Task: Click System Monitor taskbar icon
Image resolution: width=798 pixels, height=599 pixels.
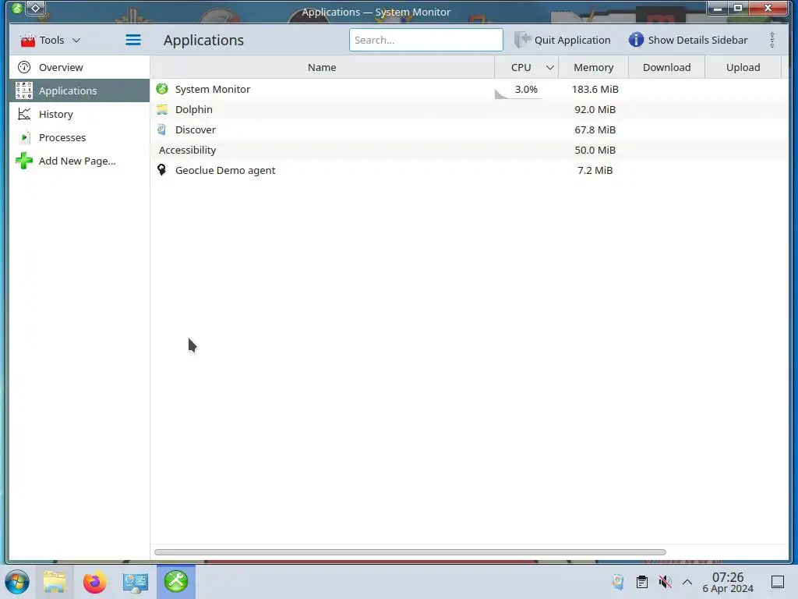Action: point(176,582)
